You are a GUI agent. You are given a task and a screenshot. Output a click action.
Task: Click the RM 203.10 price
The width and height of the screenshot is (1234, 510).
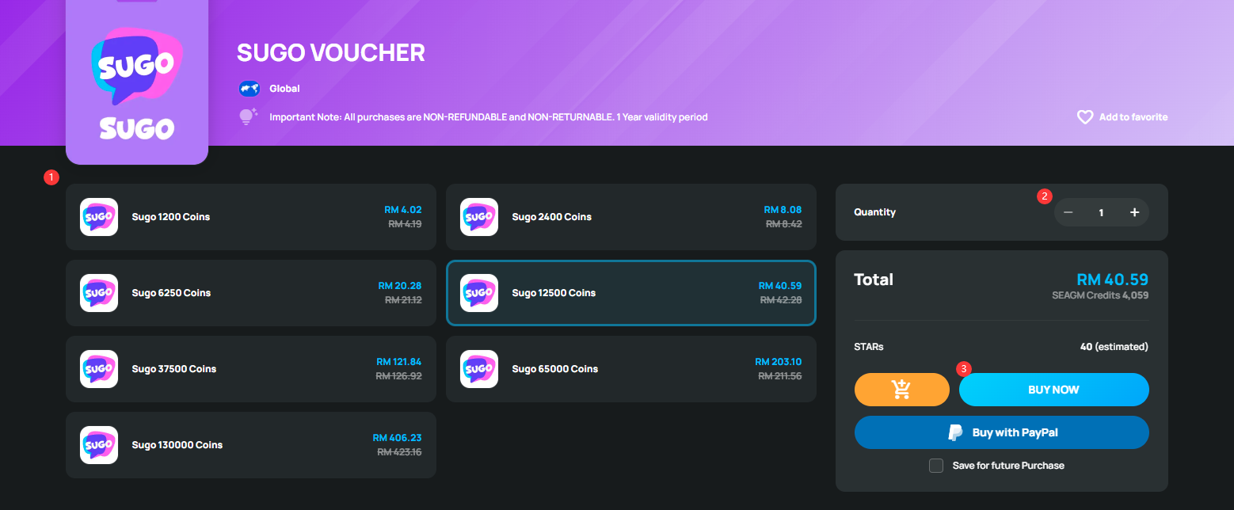[x=779, y=362]
